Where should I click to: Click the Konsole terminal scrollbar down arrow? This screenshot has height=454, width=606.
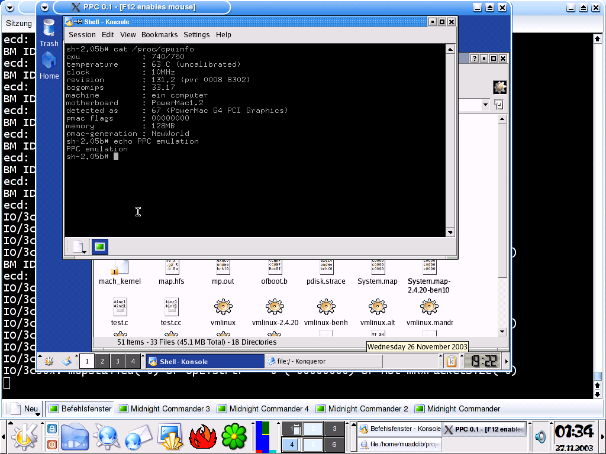[x=450, y=233]
